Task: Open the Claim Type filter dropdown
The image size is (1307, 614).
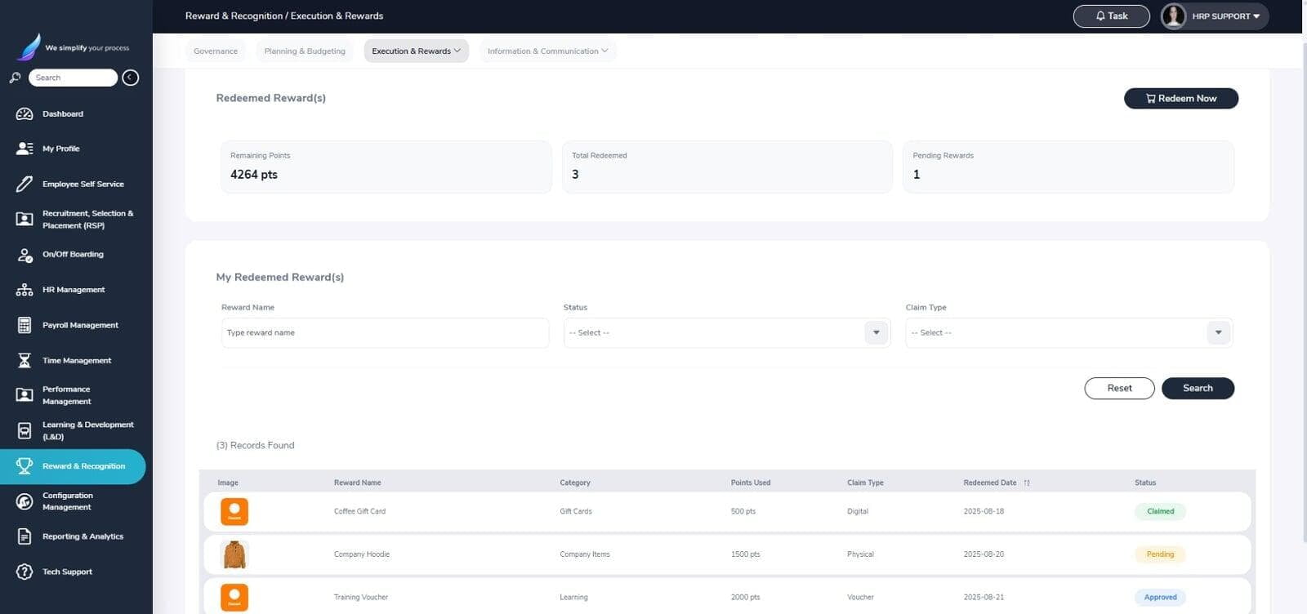Action: pyautogui.click(x=1068, y=333)
